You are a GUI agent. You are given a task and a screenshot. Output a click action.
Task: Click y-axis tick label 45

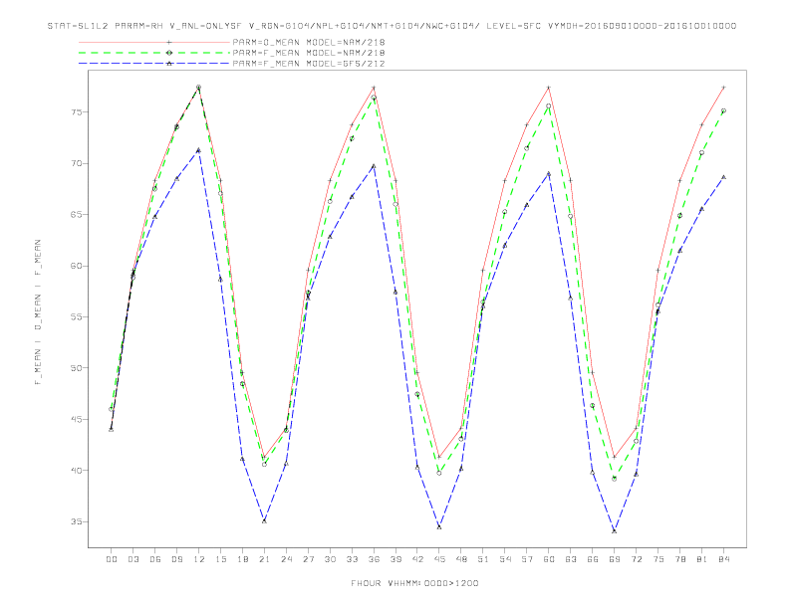tap(77, 419)
